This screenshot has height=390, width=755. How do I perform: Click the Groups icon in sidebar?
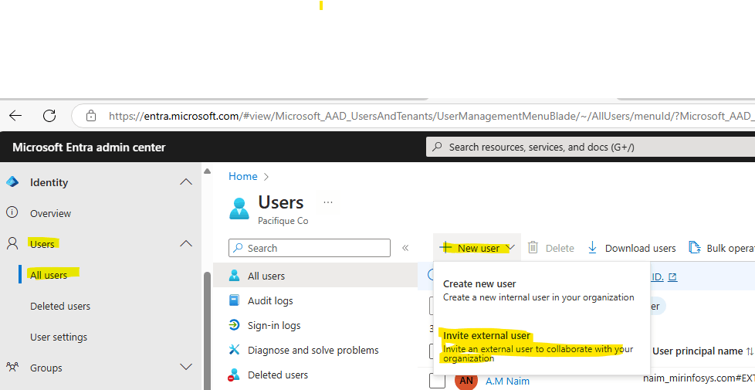(x=12, y=368)
